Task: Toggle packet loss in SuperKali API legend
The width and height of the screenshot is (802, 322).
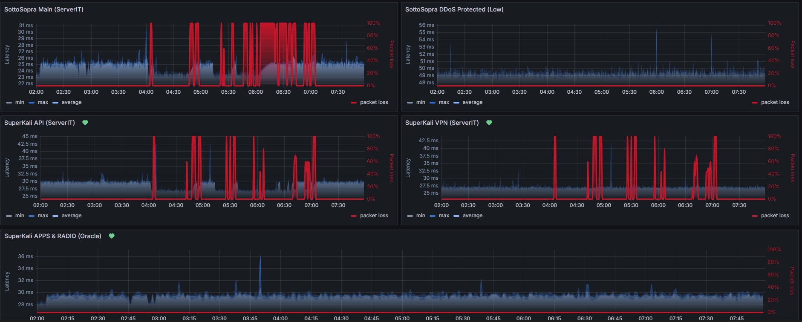Action: point(374,216)
